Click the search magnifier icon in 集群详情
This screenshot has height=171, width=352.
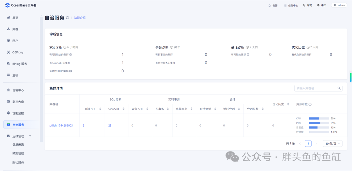tap(339, 88)
